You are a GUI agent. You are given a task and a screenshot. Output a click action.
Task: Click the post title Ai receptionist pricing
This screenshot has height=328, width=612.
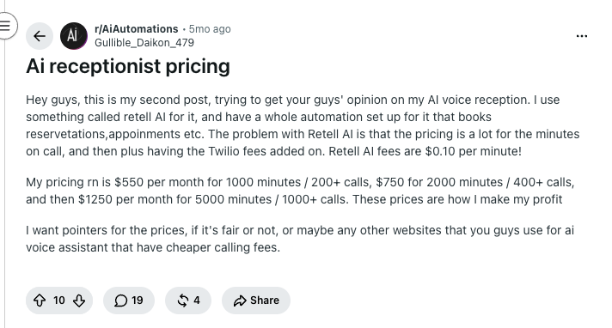click(x=128, y=66)
